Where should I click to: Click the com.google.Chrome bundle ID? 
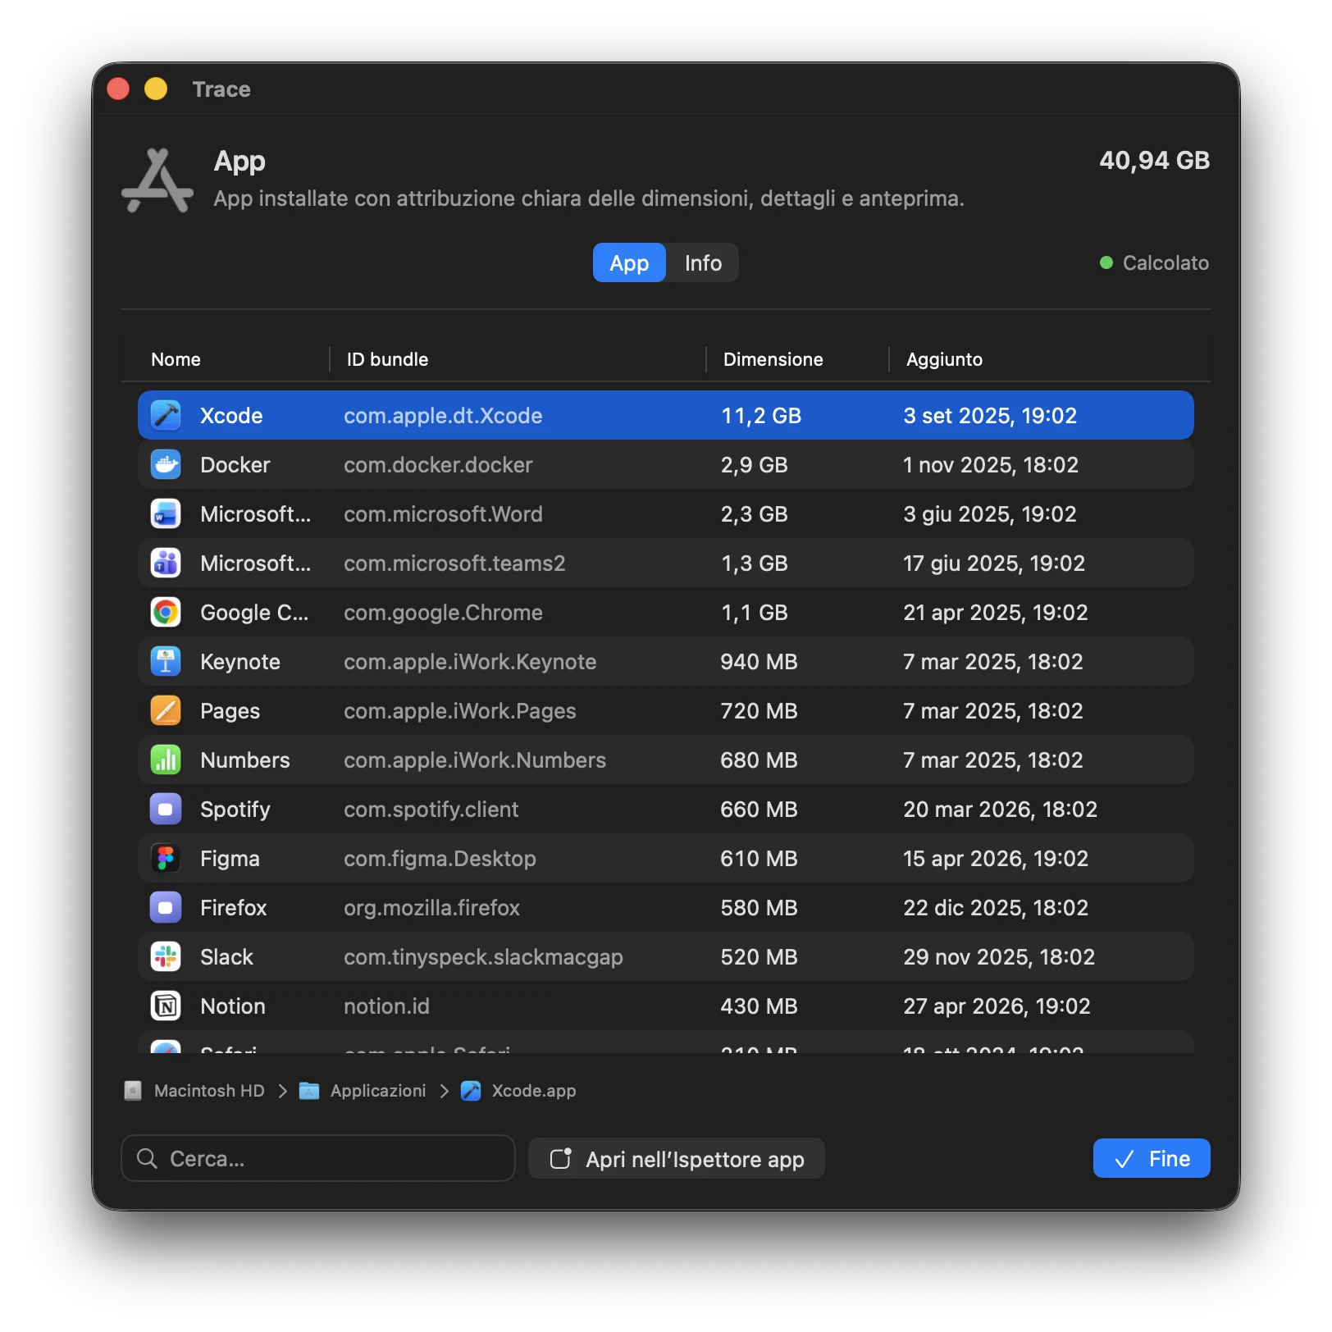click(x=443, y=613)
